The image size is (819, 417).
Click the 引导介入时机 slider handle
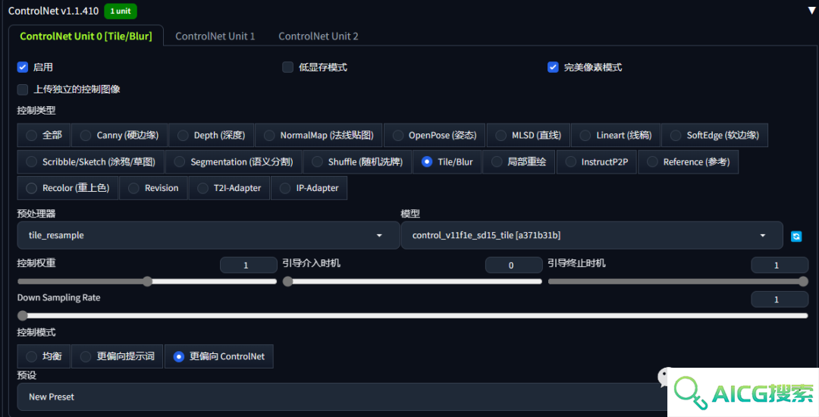[x=287, y=281]
